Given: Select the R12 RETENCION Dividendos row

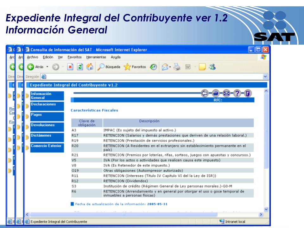Looking at the screenshot, I should click(x=162, y=181).
